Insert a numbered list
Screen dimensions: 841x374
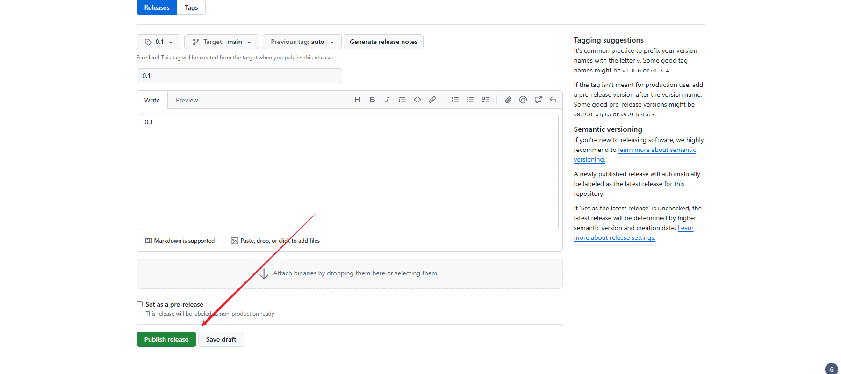tap(455, 100)
